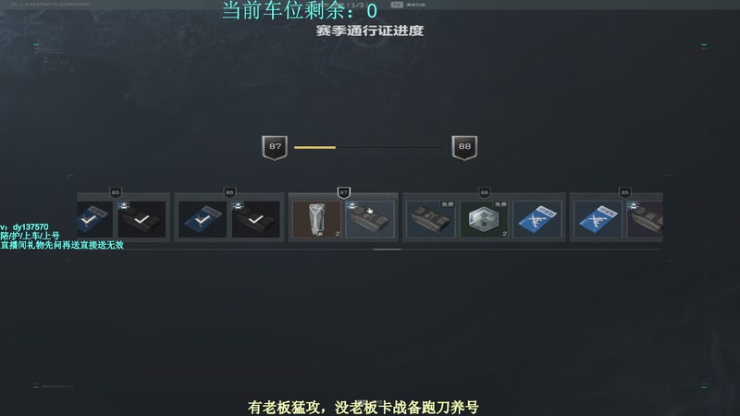
Task: Click the F12 key hint at top
Action: click(397, 5)
